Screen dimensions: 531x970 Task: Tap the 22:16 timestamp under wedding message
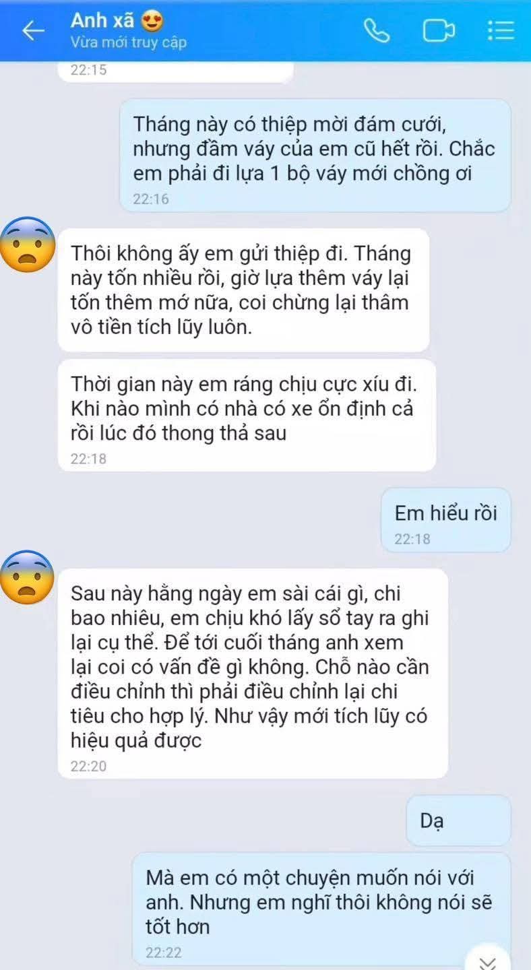point(151,199)
